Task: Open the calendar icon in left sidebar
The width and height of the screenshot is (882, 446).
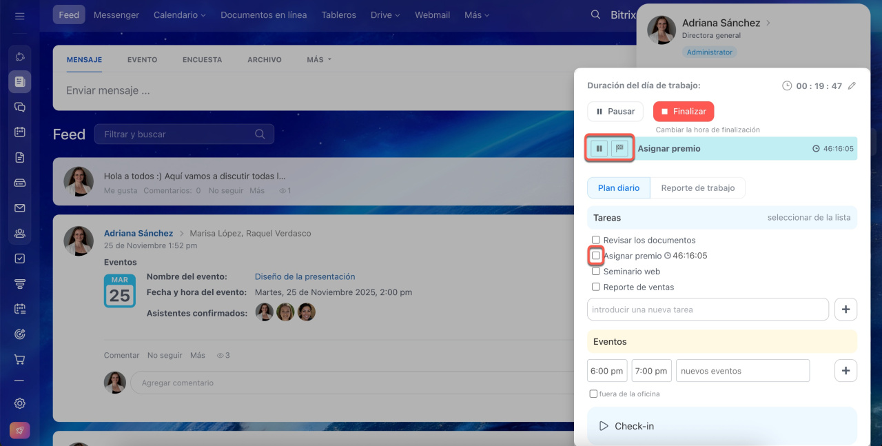Action: [x=20, y=132]
